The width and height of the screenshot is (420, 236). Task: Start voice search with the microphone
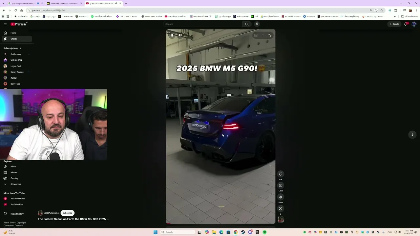click(x=257, y=24)
